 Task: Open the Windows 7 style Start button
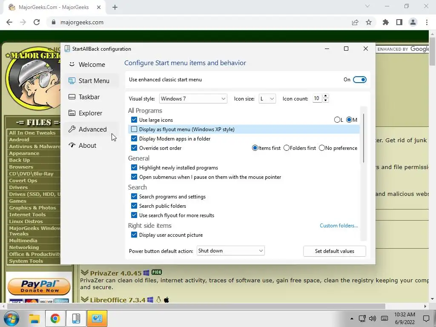pyautogui.click(x=11, y=318)
